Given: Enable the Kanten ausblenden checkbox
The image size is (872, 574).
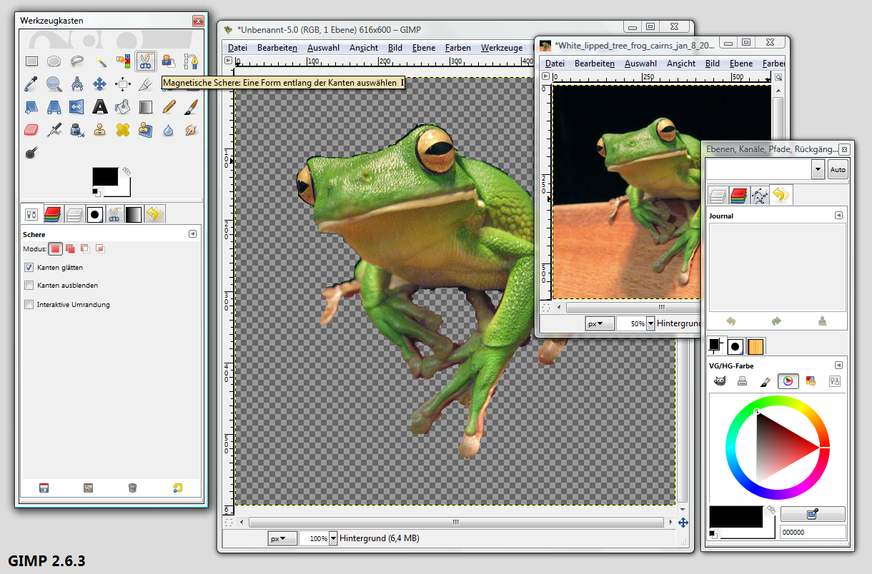Looking at the screenshot, I should (x=29, y=286).
